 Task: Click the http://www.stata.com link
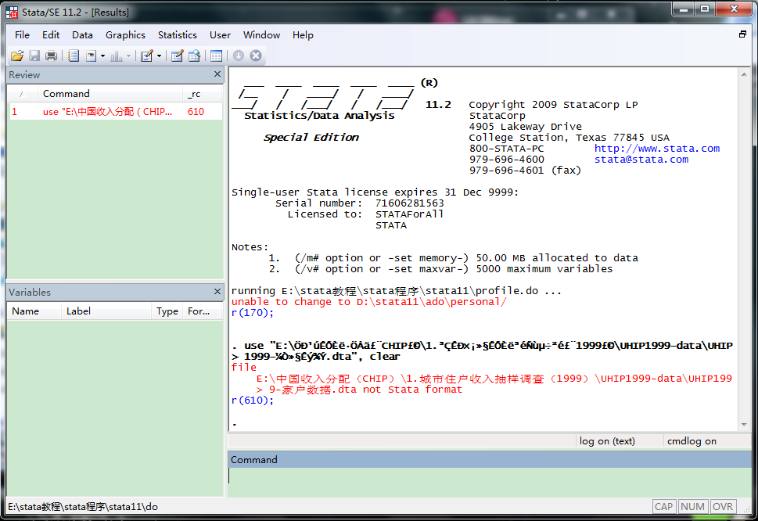point(656,148)
